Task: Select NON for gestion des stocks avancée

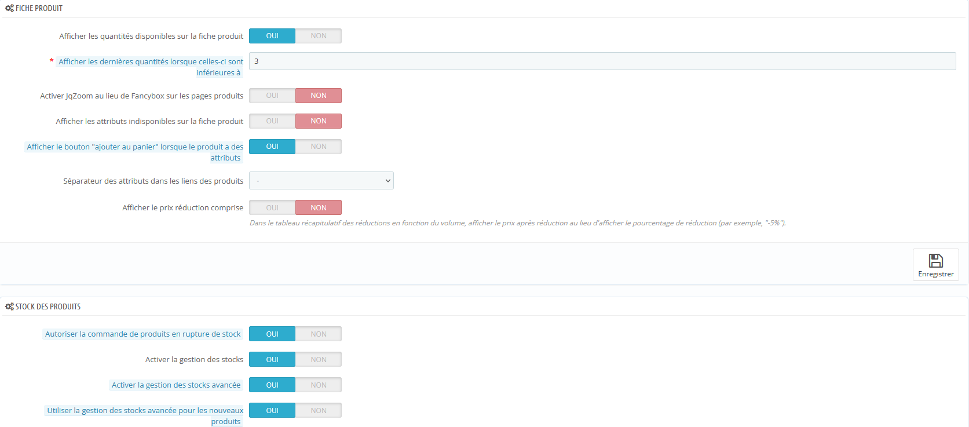Action: tap(319, 385)
